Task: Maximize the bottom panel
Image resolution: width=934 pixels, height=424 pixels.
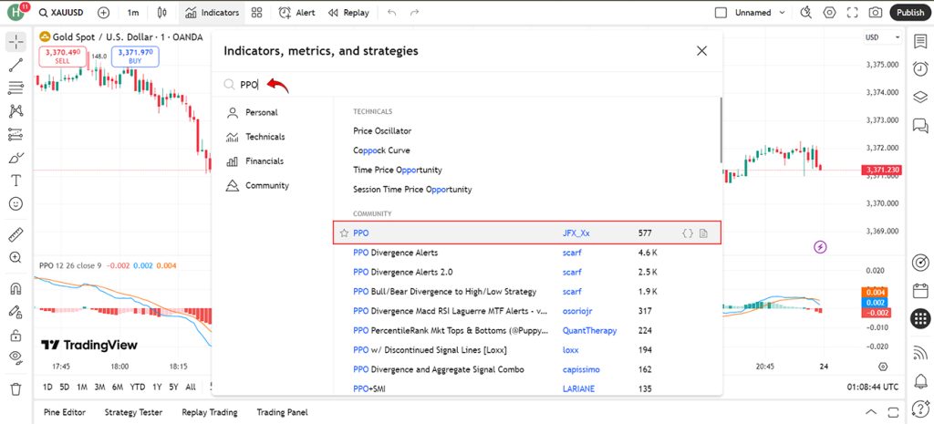Action: click(x=894, y=412)
